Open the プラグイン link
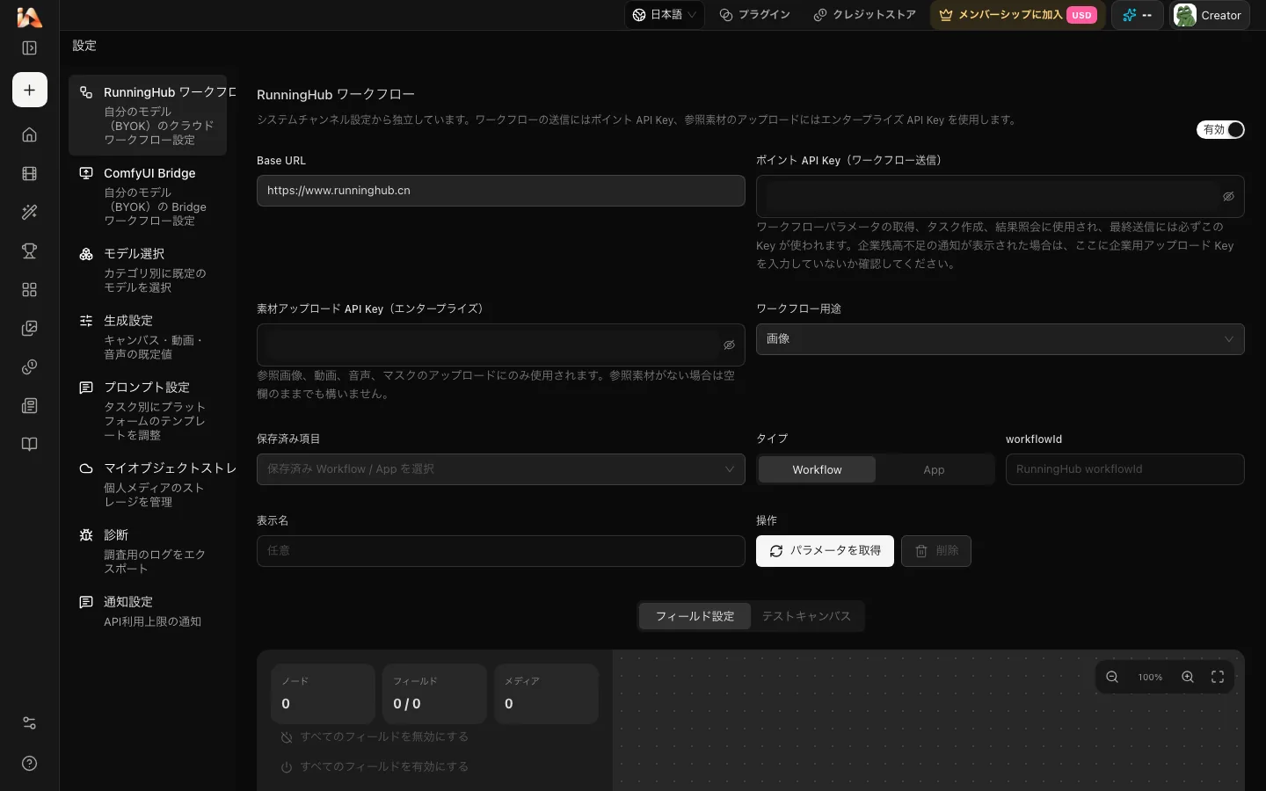The height and width of the screenshot is (791, 1266). click(754, 15)
